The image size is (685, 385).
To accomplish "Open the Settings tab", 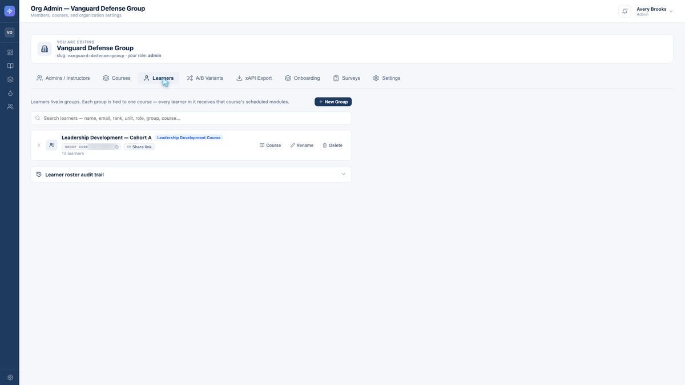I will [386, 78].
